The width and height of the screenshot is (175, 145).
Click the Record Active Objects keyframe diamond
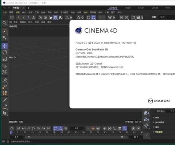[x=12, y=128]
